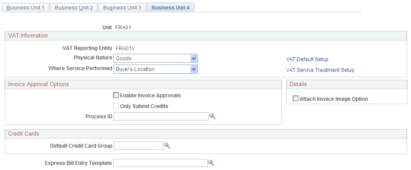This screenshot has height=170, width=411.
Task: Focus the Process ID input field
Action: tap(161, 117)
